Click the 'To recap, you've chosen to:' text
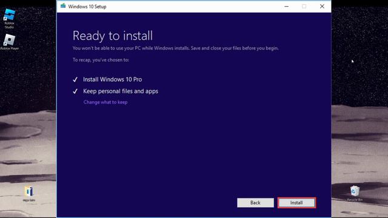Viewport: 388px width, 218px height. (101, 60)
